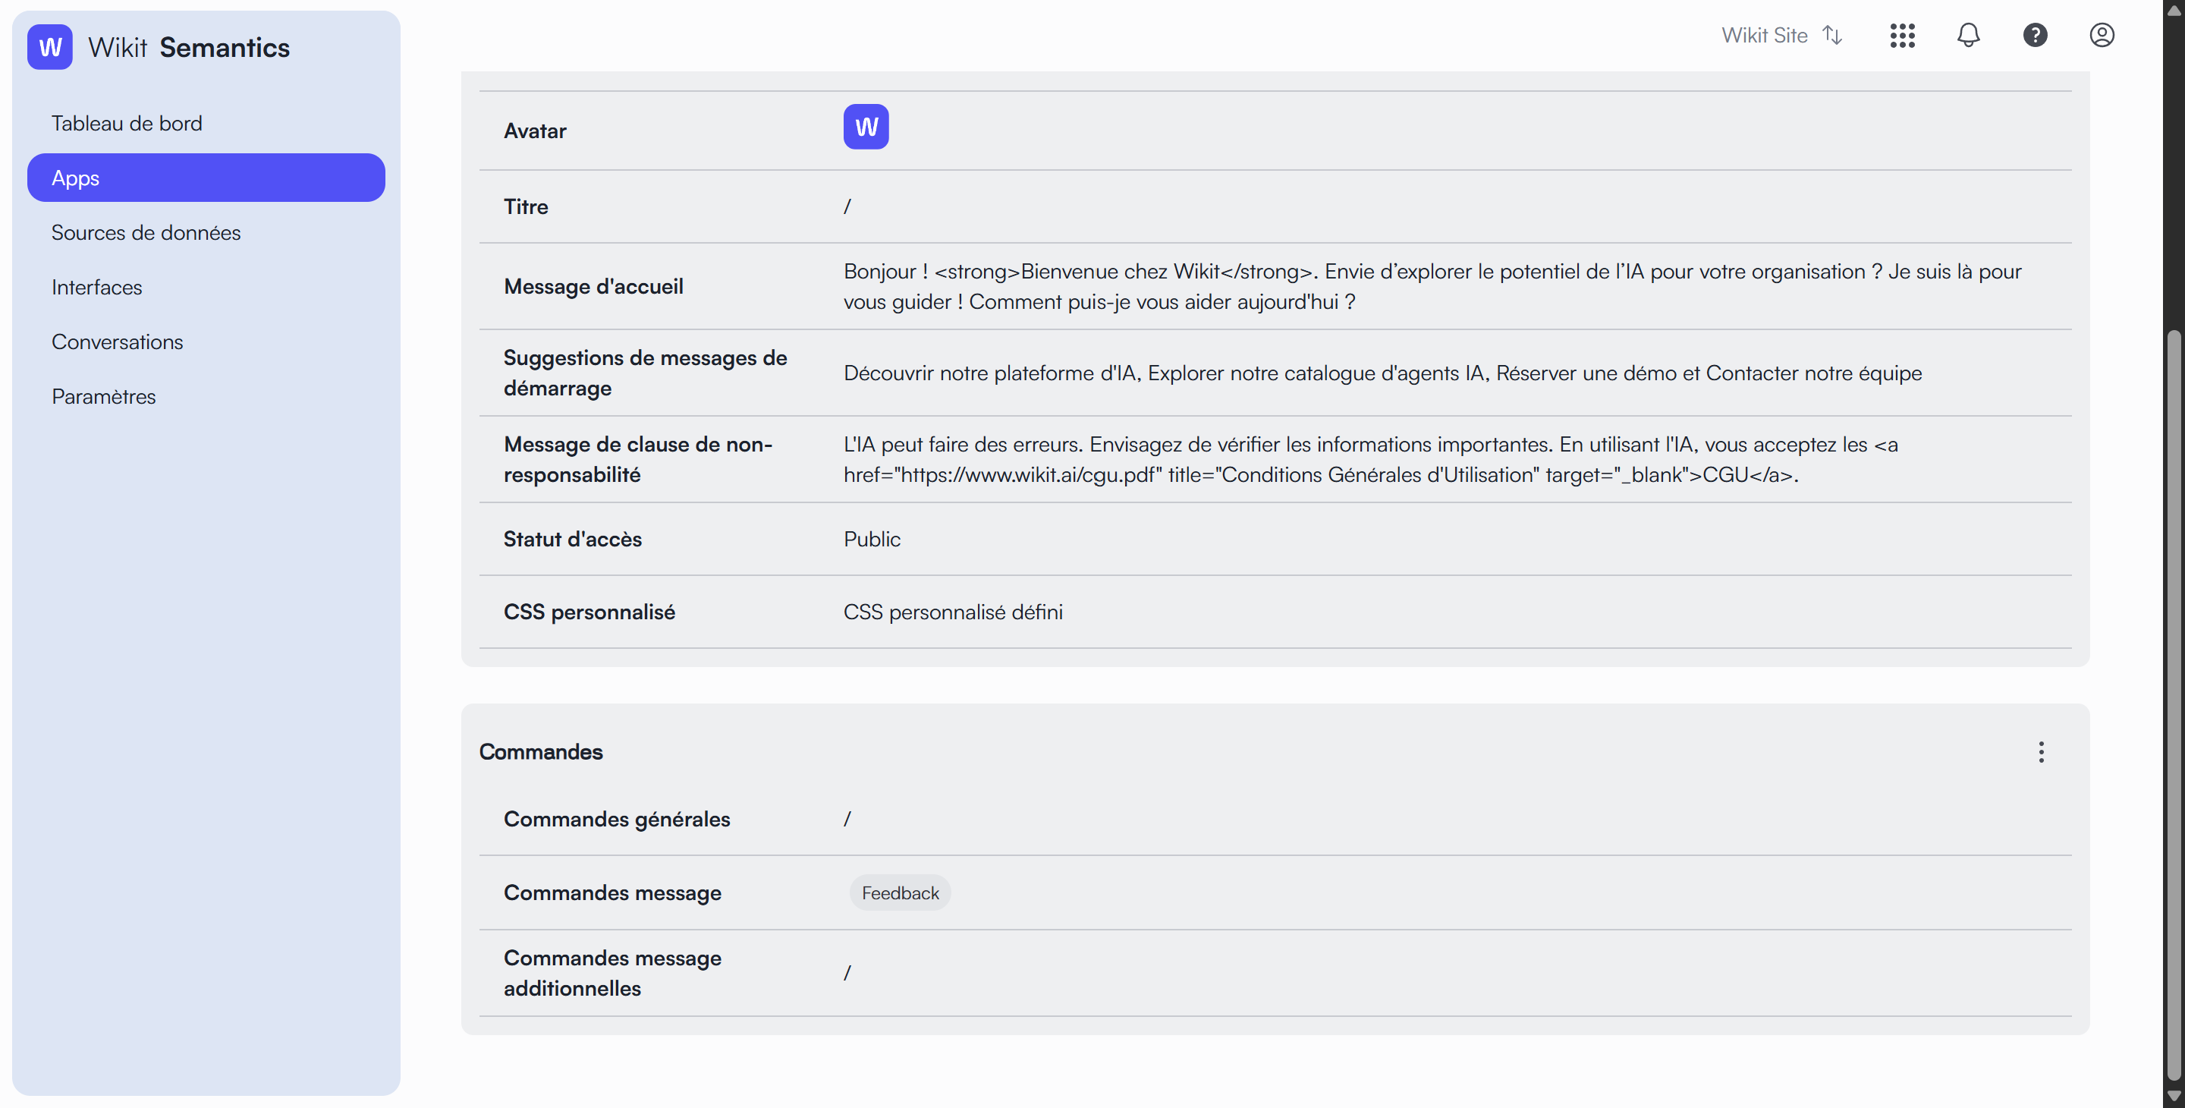Open the help question mark icon

click(x=2035, y=36)
